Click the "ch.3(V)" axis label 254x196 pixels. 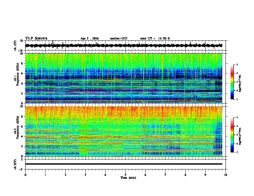[x=15, y=165]
